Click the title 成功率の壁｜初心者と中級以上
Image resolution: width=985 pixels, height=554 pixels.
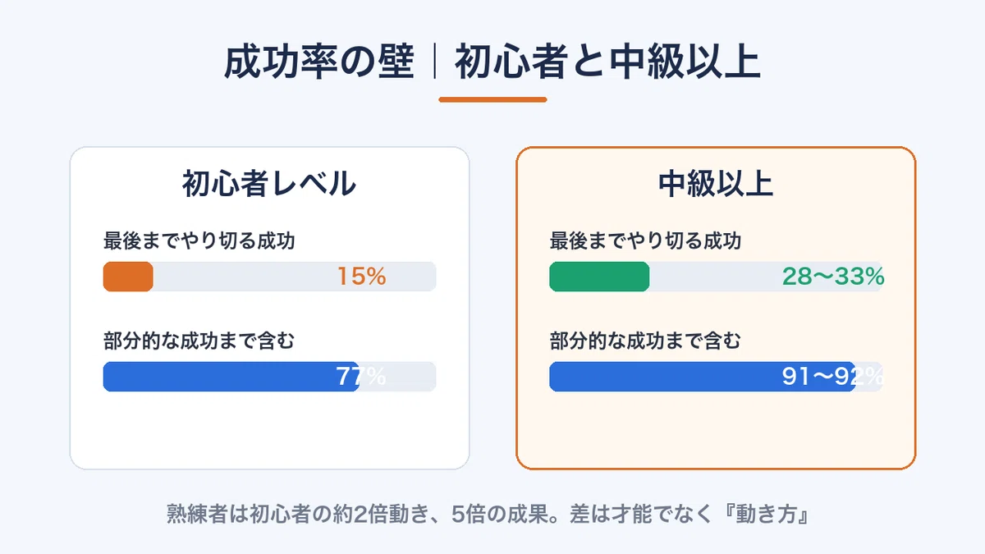(492, 63)
